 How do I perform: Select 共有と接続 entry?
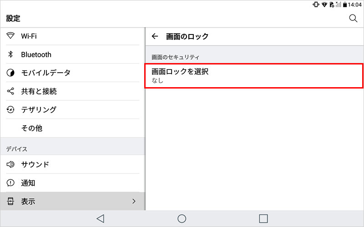click(73, 91)
